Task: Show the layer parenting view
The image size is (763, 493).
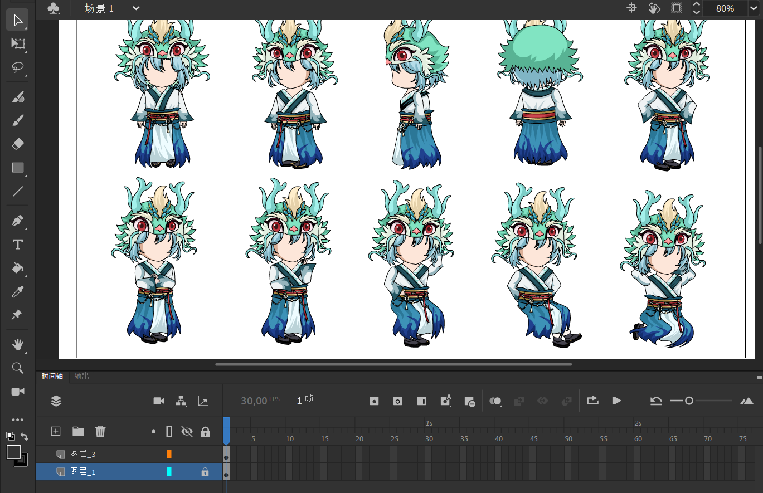Action: tap(181, 401)
